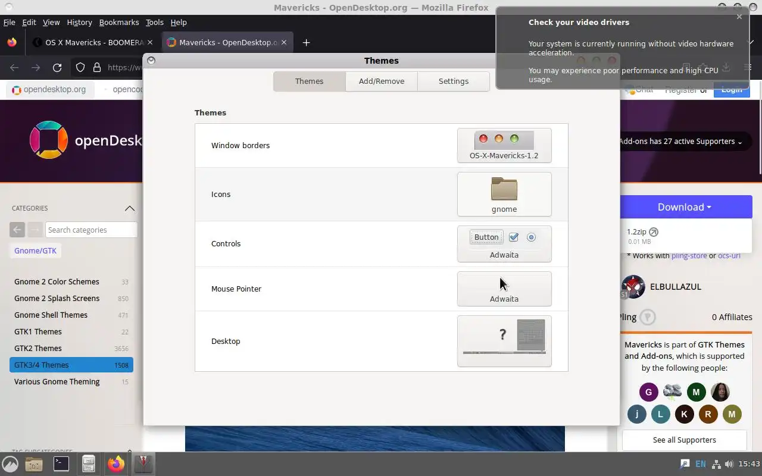Click the green supporter avatar M
The width and height of the screenshot is (762, 476).
[696, 392]
